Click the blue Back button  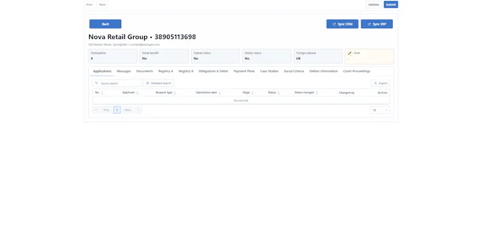pyautogui.click(x=105, y=24)
